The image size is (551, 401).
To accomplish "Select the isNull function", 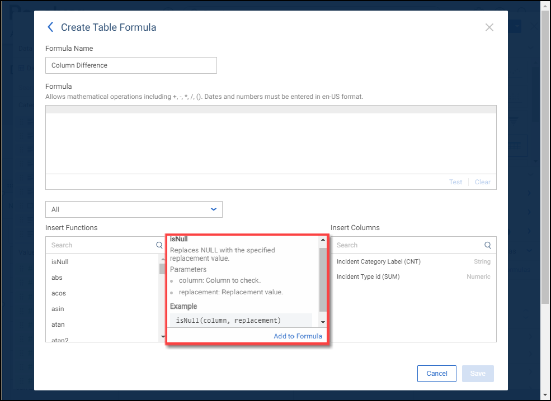I will (60, 262).
